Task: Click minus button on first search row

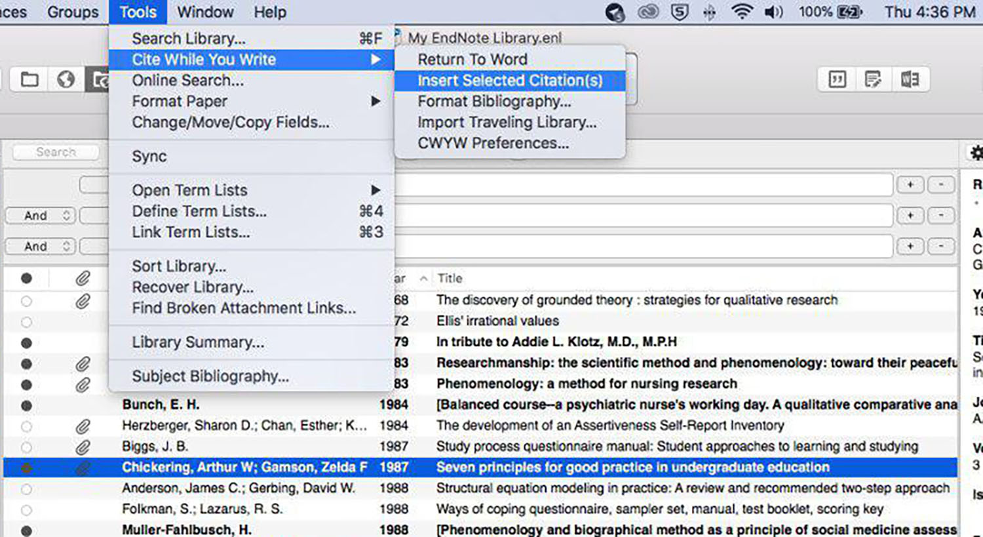Action: [941, 185]
